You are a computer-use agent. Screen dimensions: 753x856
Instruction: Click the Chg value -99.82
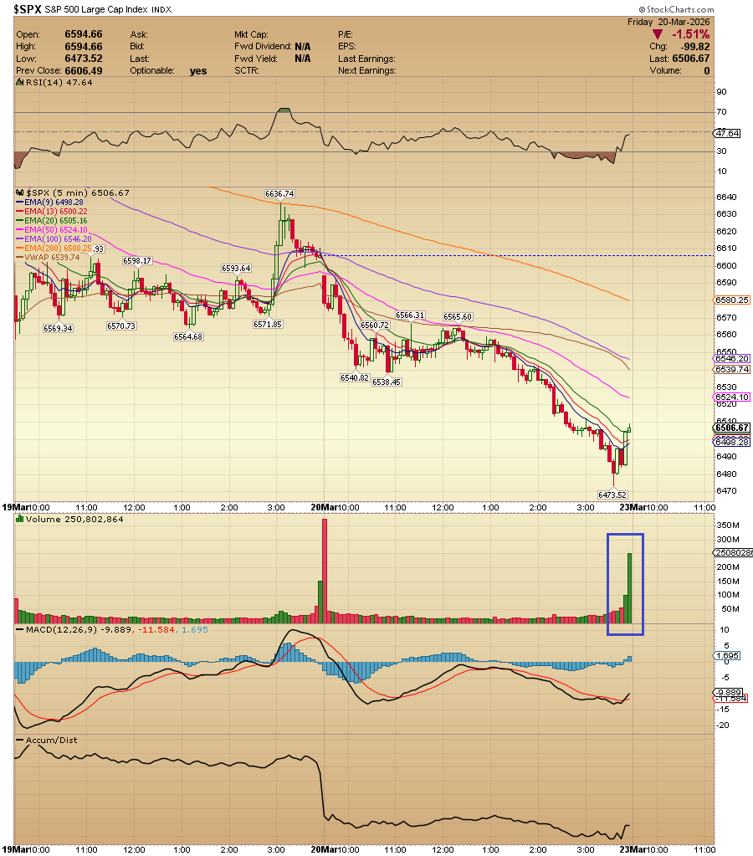694,46
